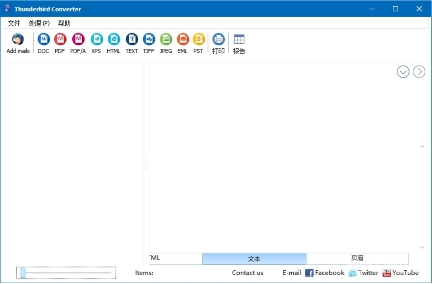The image size is (432, 284).
Task: Click the Twitter bird icon
Action: pyautogui.click(x=352, y=273)
